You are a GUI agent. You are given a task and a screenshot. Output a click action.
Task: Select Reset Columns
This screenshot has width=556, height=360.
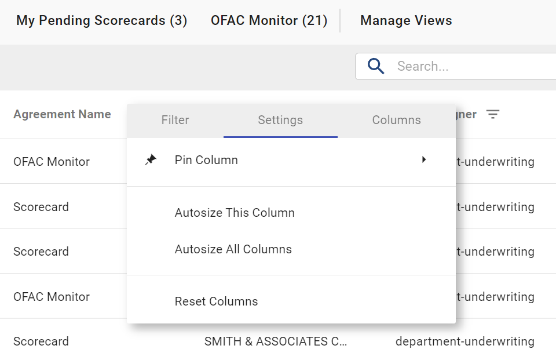point(216,301)
